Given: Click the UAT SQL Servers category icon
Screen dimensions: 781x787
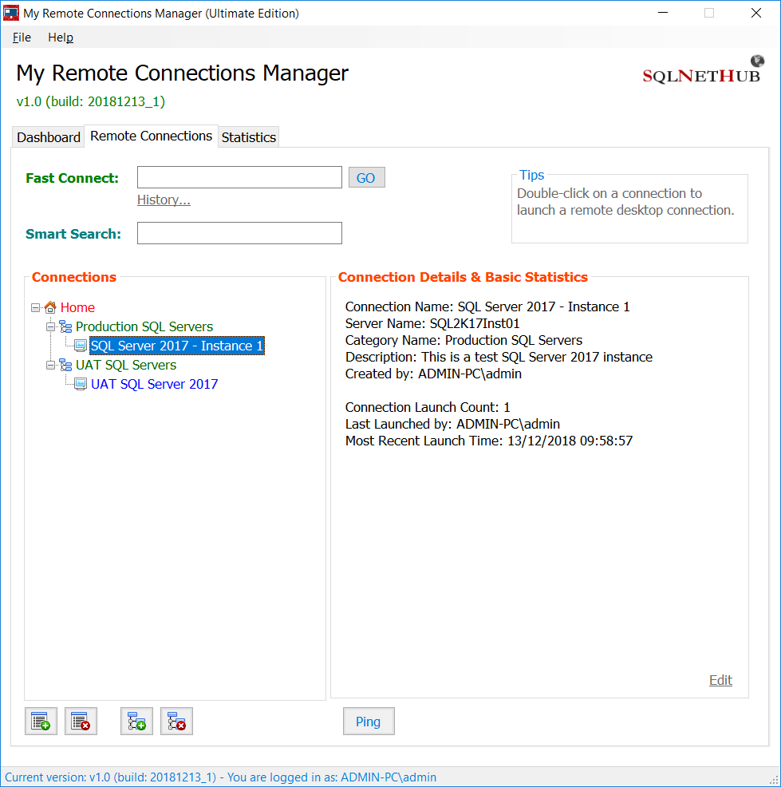Looking at the screenshot, I should point(65,365).
